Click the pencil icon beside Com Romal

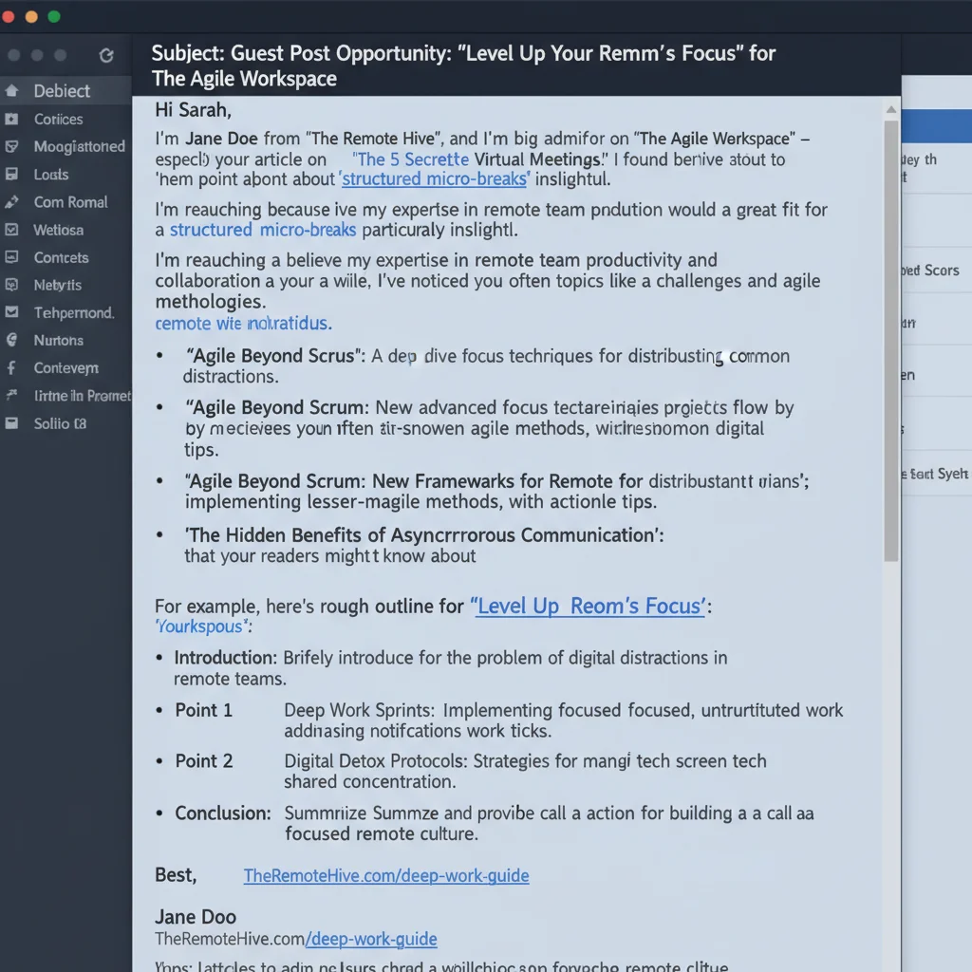[11, 201]
